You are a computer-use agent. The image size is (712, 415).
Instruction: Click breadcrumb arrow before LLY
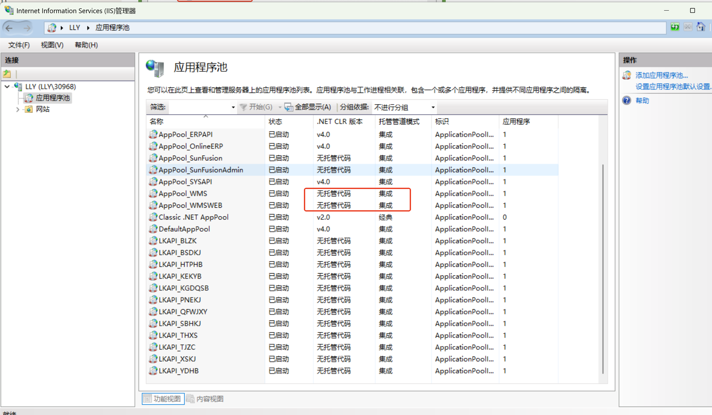(62, 28)
